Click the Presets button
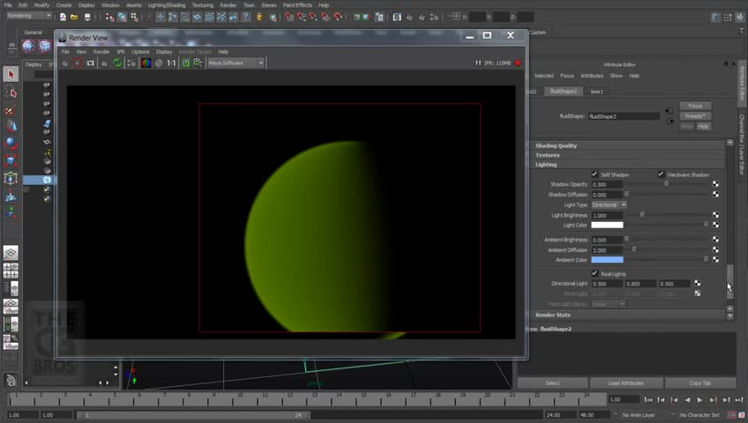 (x=695, y=116)
